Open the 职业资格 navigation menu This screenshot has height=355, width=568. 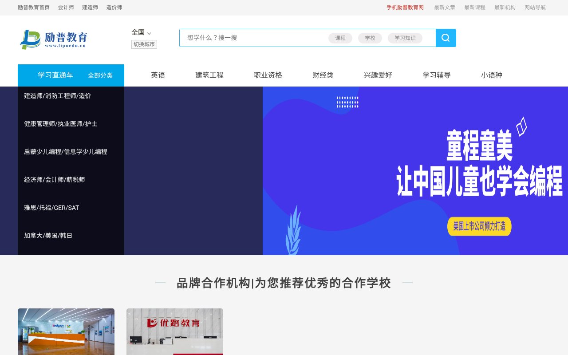click(268, 75)
